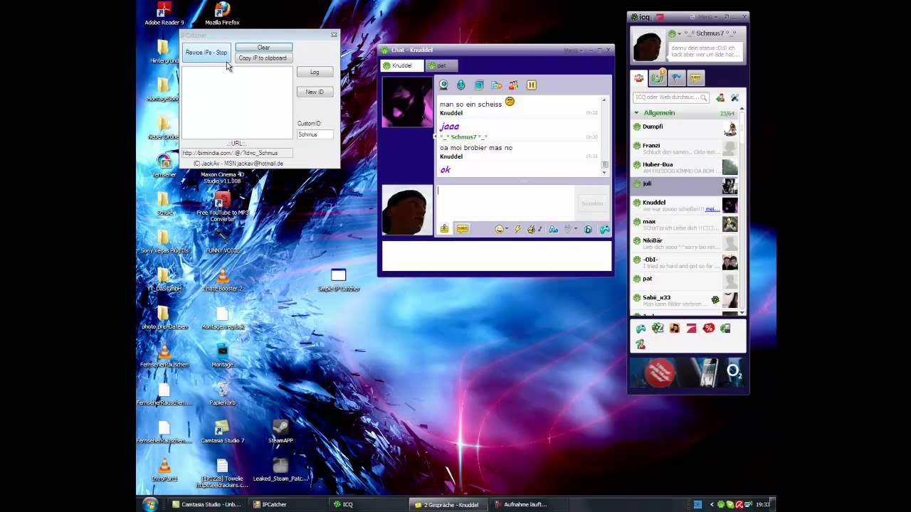Switch to the SMS tab in ICQ
This screenshot has height=512, width=911.
coord(695,78)
